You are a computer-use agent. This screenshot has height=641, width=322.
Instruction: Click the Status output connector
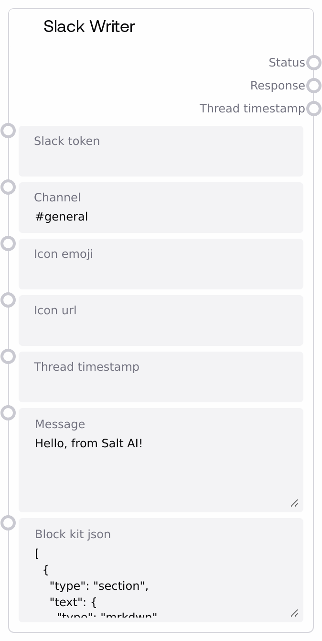coord(313,63)
